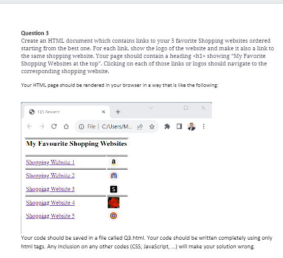Click the Amazon logo image
Screen dimensions: 283x258
point(113,162)
